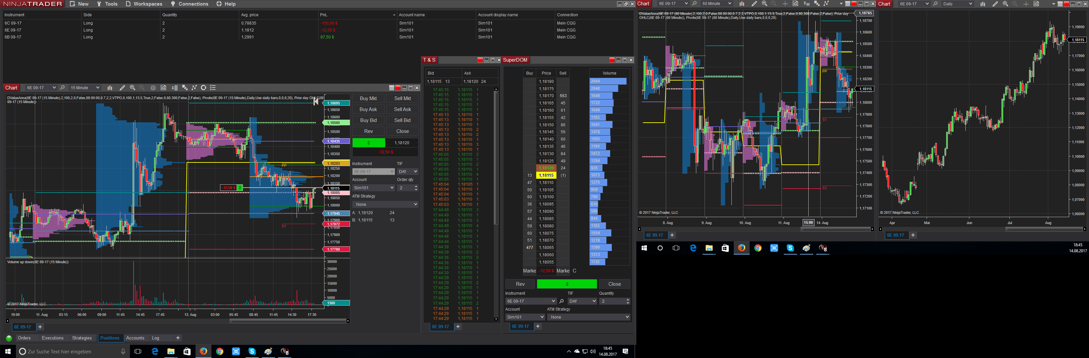Click Rev button in Chart Trader
The width and height of the screenshot is (1089, 358).
point(368,132)
